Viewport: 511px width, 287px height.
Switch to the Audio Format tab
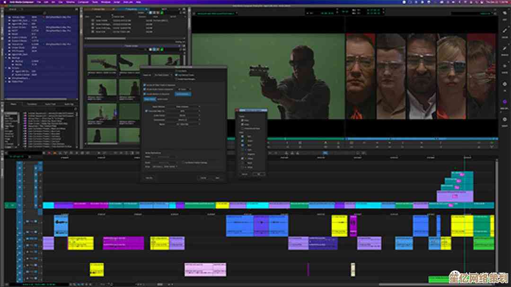point(162,99)
